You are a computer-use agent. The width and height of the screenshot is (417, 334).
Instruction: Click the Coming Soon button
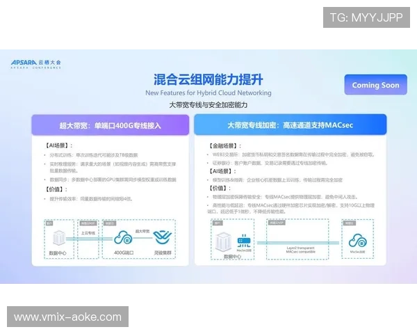point(375,85)
